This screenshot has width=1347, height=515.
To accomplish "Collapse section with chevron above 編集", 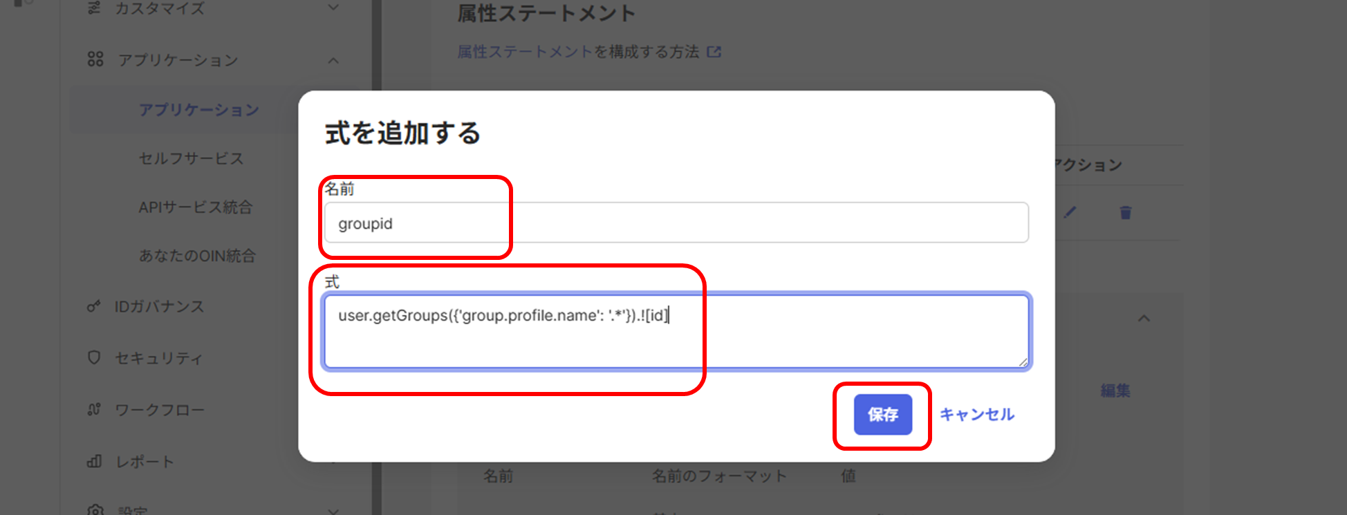I will click(1144, 319).
